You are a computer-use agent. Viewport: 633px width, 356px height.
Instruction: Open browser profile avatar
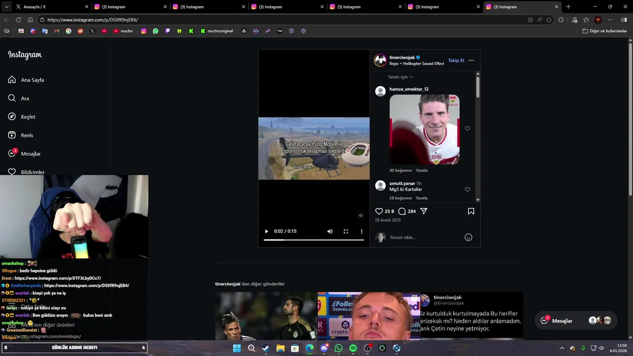click(598, 20)
